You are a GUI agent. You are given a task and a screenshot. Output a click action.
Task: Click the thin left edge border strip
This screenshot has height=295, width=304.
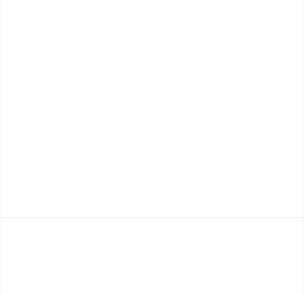click(x=0, y=147)
